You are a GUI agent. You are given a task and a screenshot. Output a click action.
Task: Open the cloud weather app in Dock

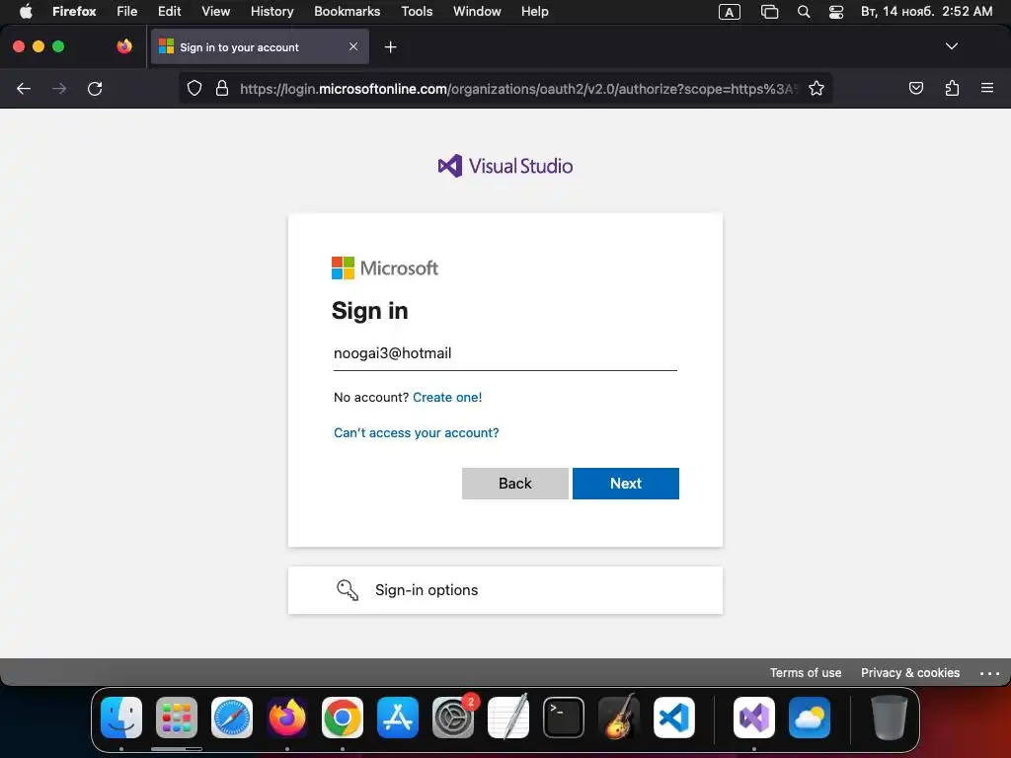point(810,718)
